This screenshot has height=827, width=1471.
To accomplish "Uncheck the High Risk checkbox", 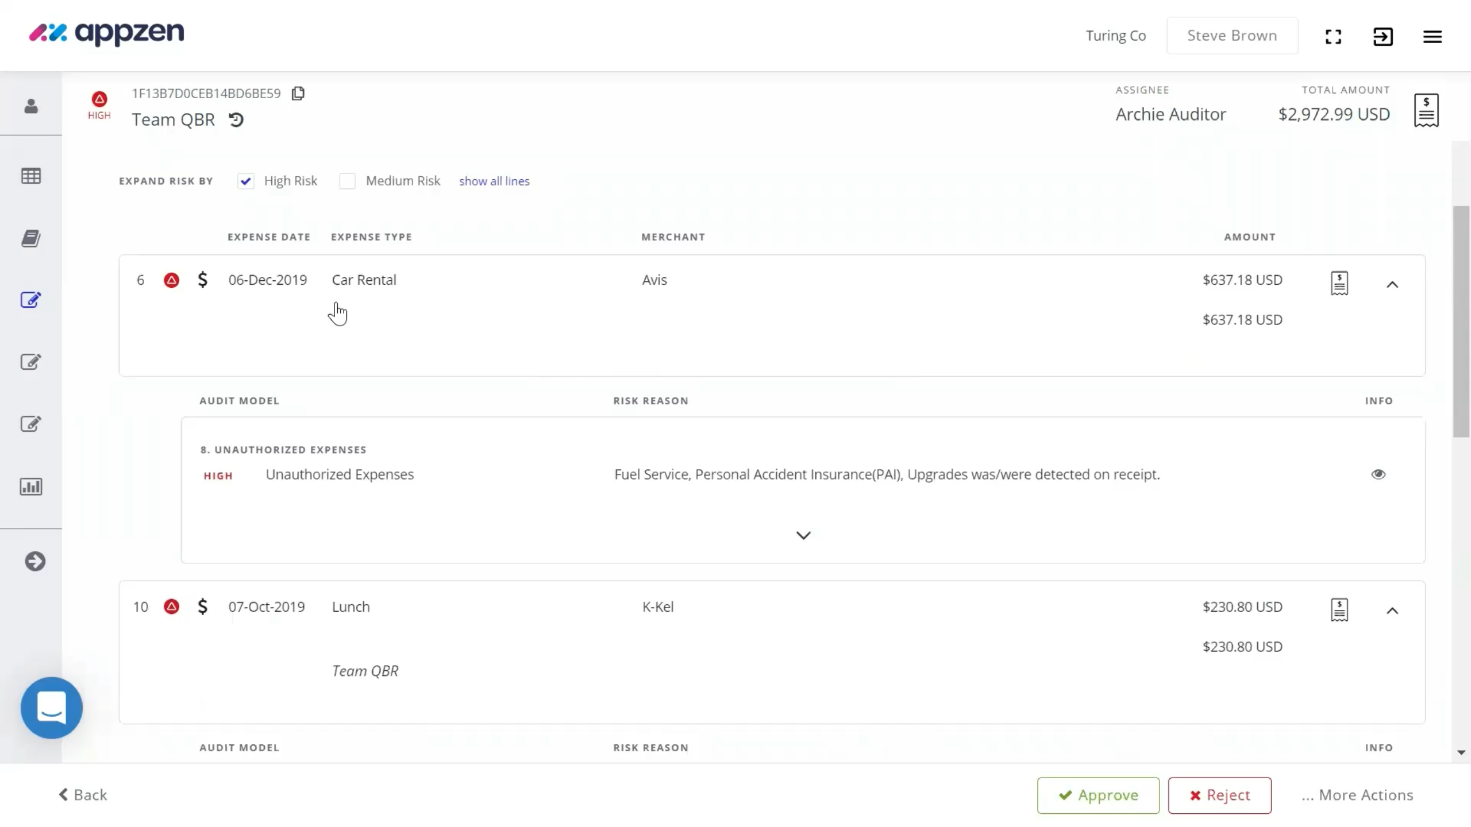I will coord(245,180).
